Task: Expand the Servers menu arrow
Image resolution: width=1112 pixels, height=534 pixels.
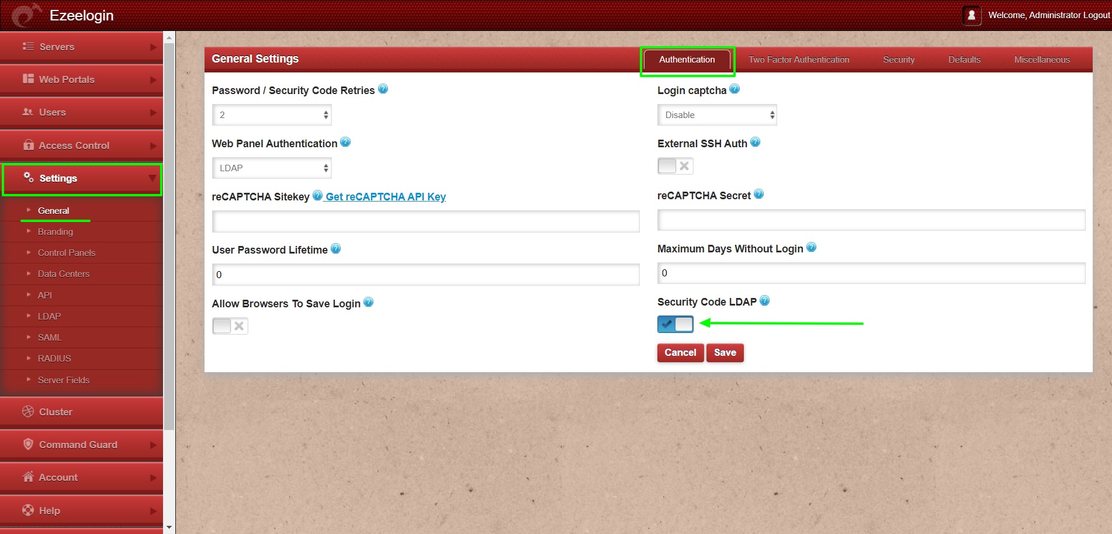Action: (x=153, y=47)
